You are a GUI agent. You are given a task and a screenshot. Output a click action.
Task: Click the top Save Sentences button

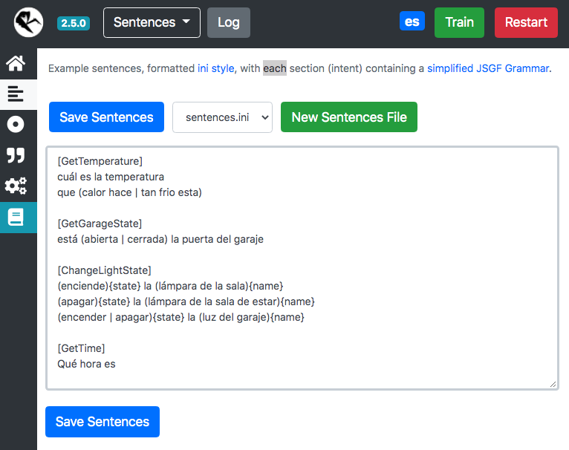pyautogui.click(x=106, y=117)
